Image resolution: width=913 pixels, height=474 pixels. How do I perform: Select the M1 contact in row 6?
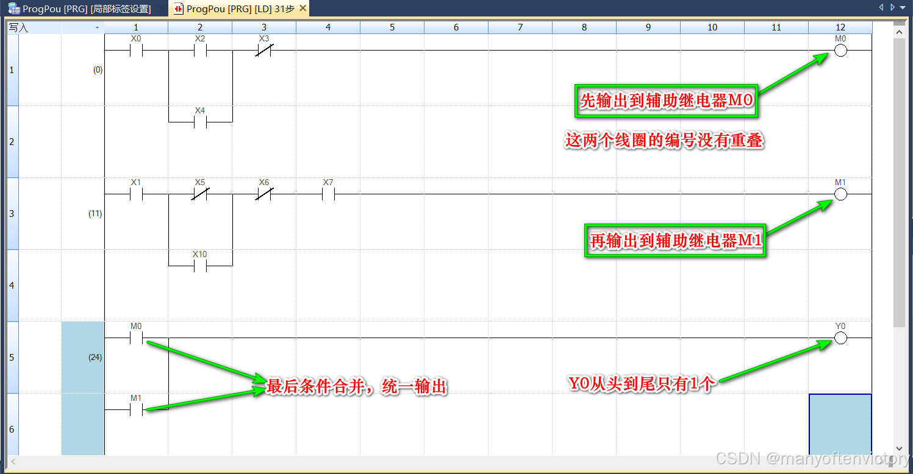(x=136, y=411)
